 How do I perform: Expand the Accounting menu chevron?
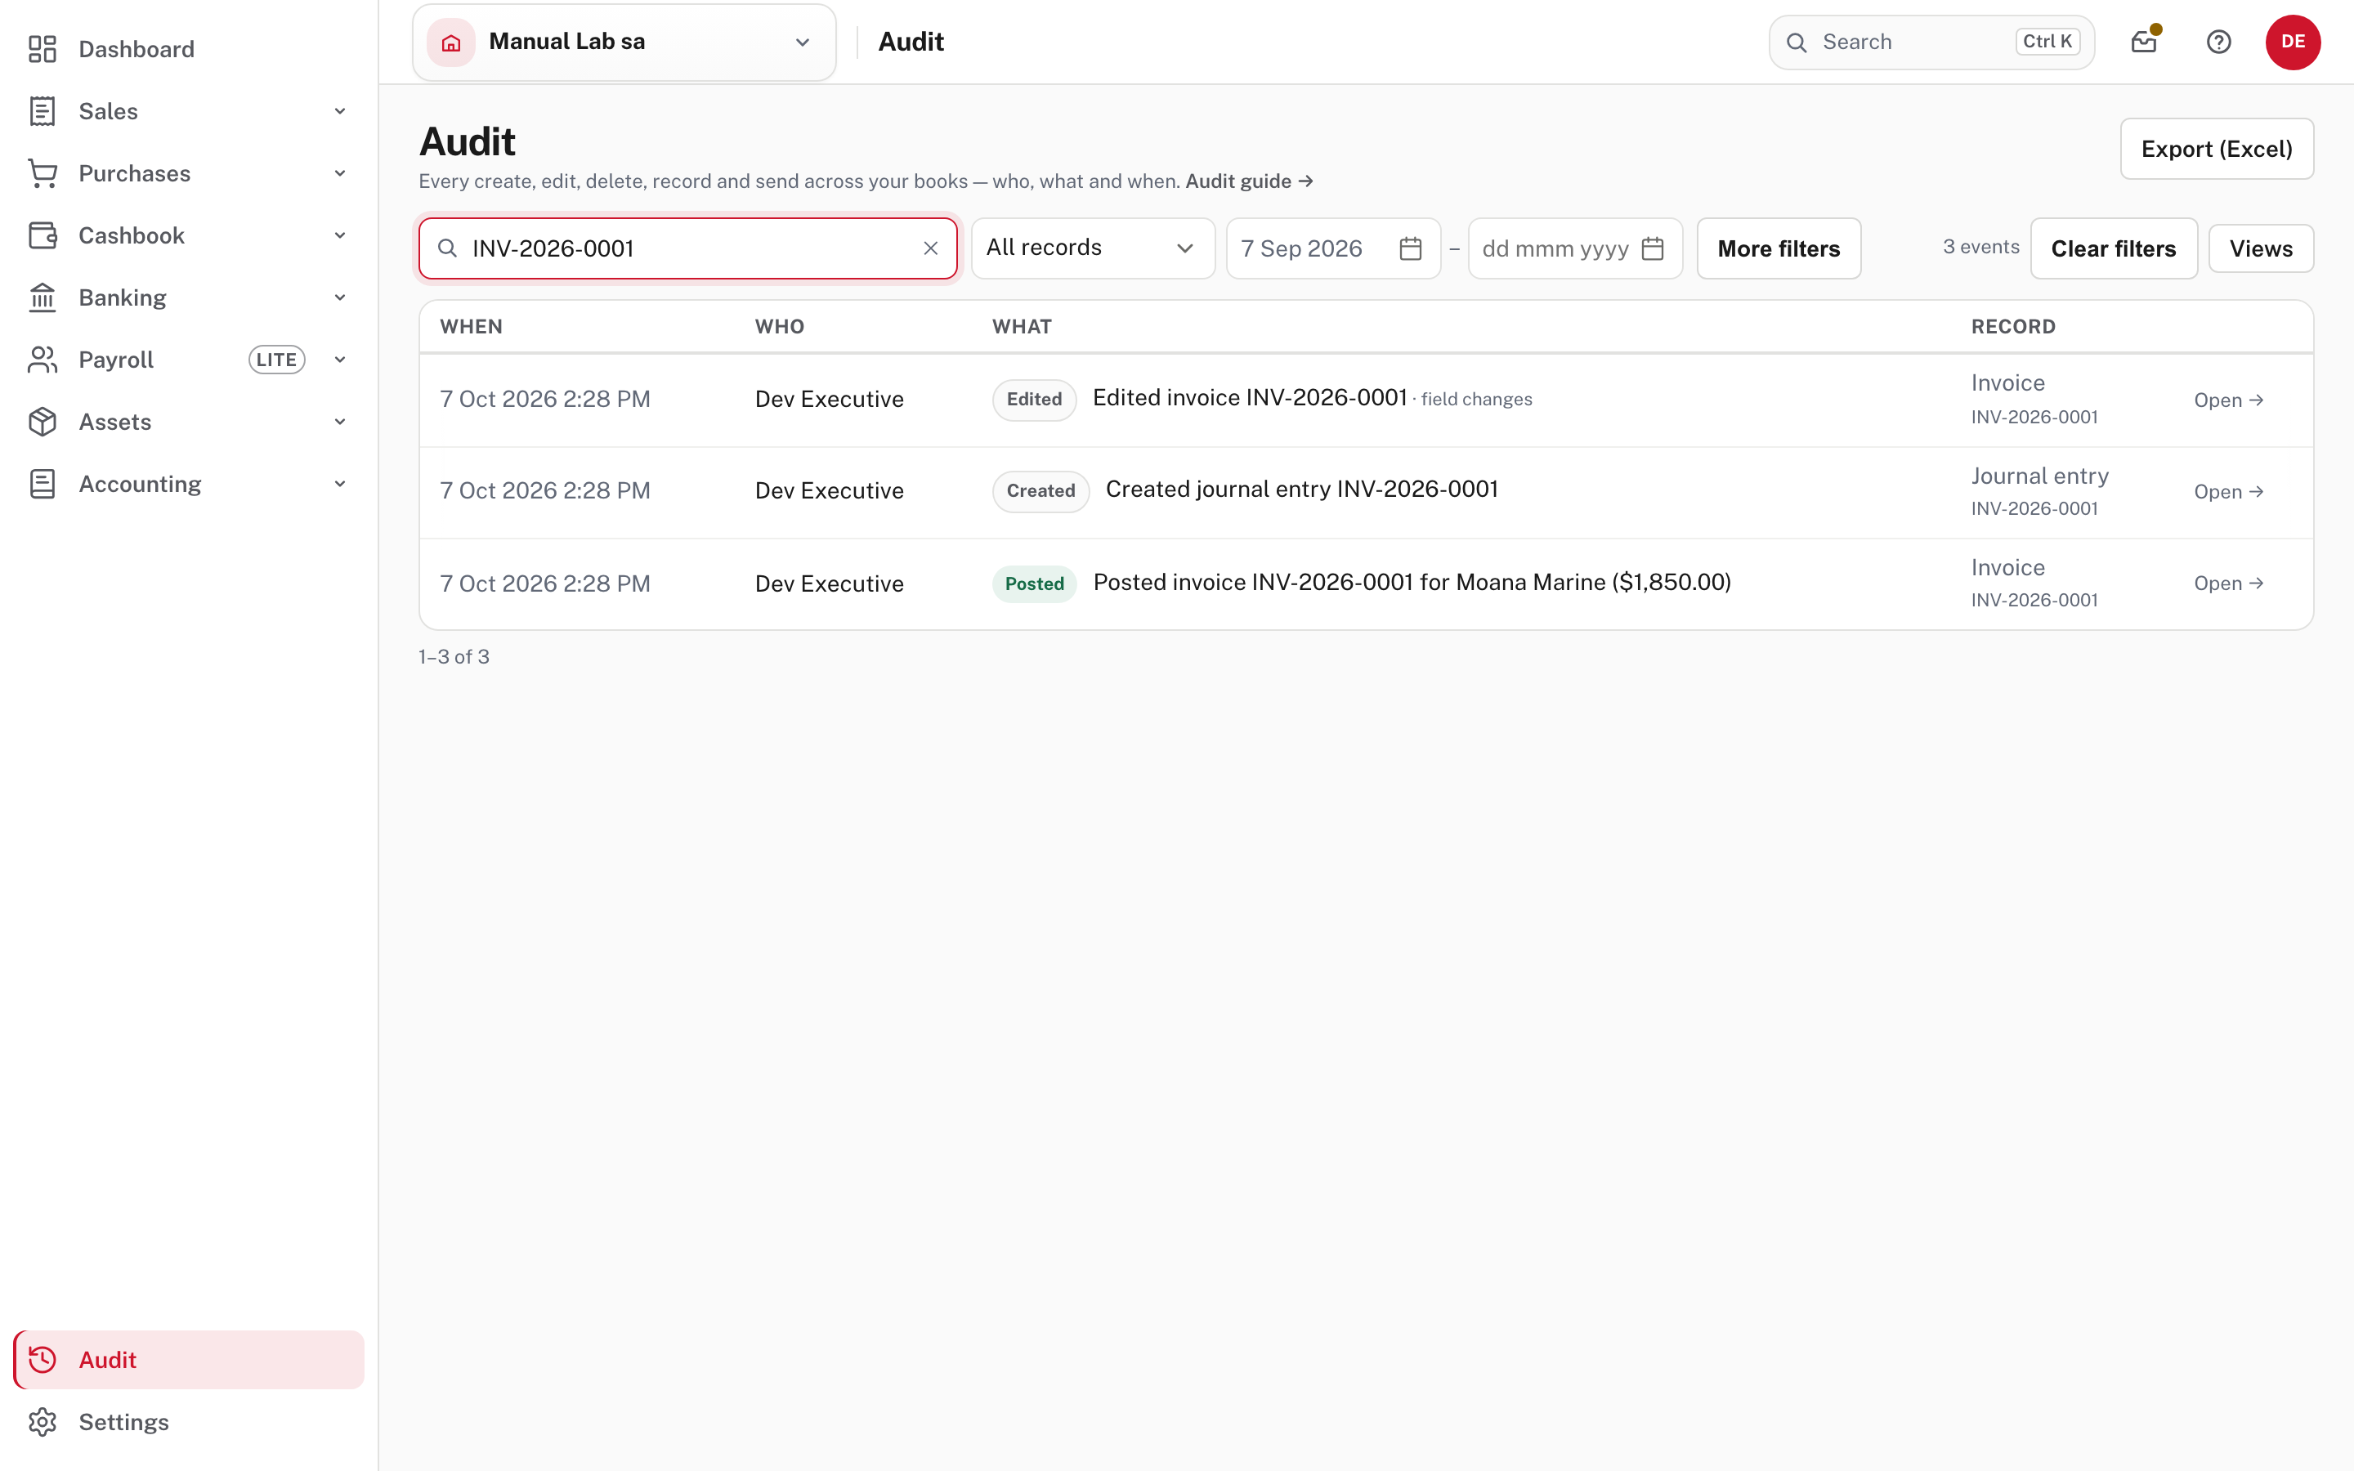[341, 485]
